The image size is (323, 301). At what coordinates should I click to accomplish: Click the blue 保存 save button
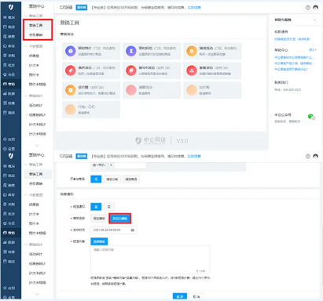point(180,296)
